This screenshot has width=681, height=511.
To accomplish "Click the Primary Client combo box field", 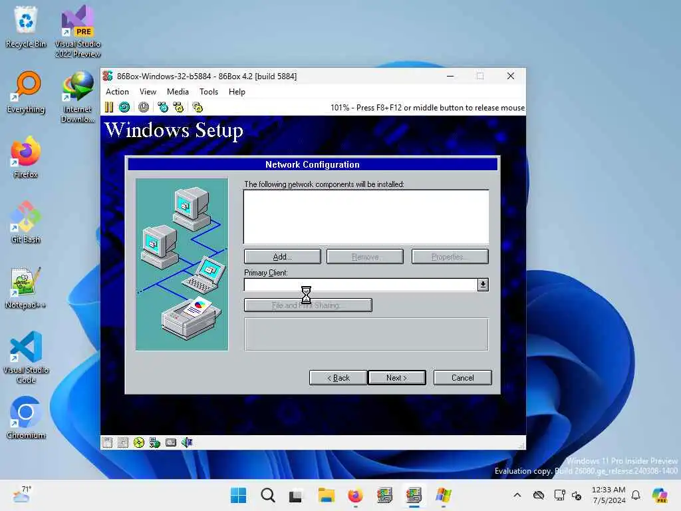I will coord(360,285).
